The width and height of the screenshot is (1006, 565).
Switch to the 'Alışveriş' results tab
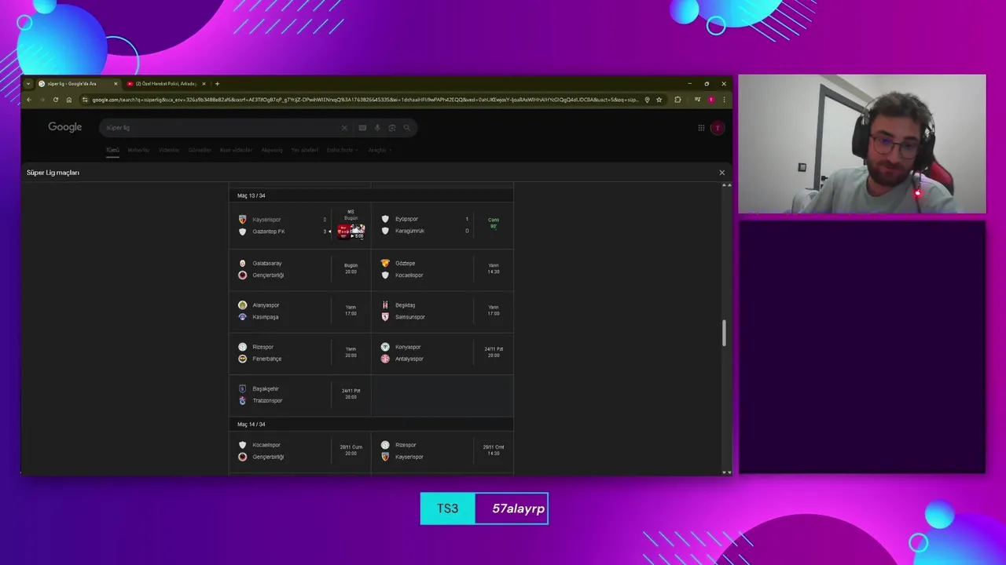(x=272, y=150)
